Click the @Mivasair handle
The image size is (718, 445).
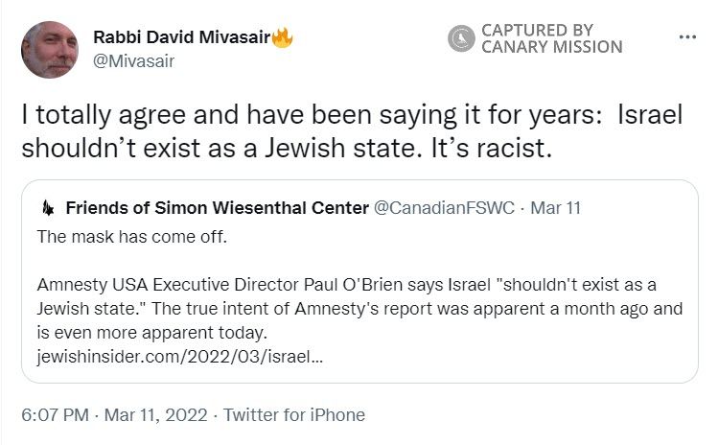133,60
